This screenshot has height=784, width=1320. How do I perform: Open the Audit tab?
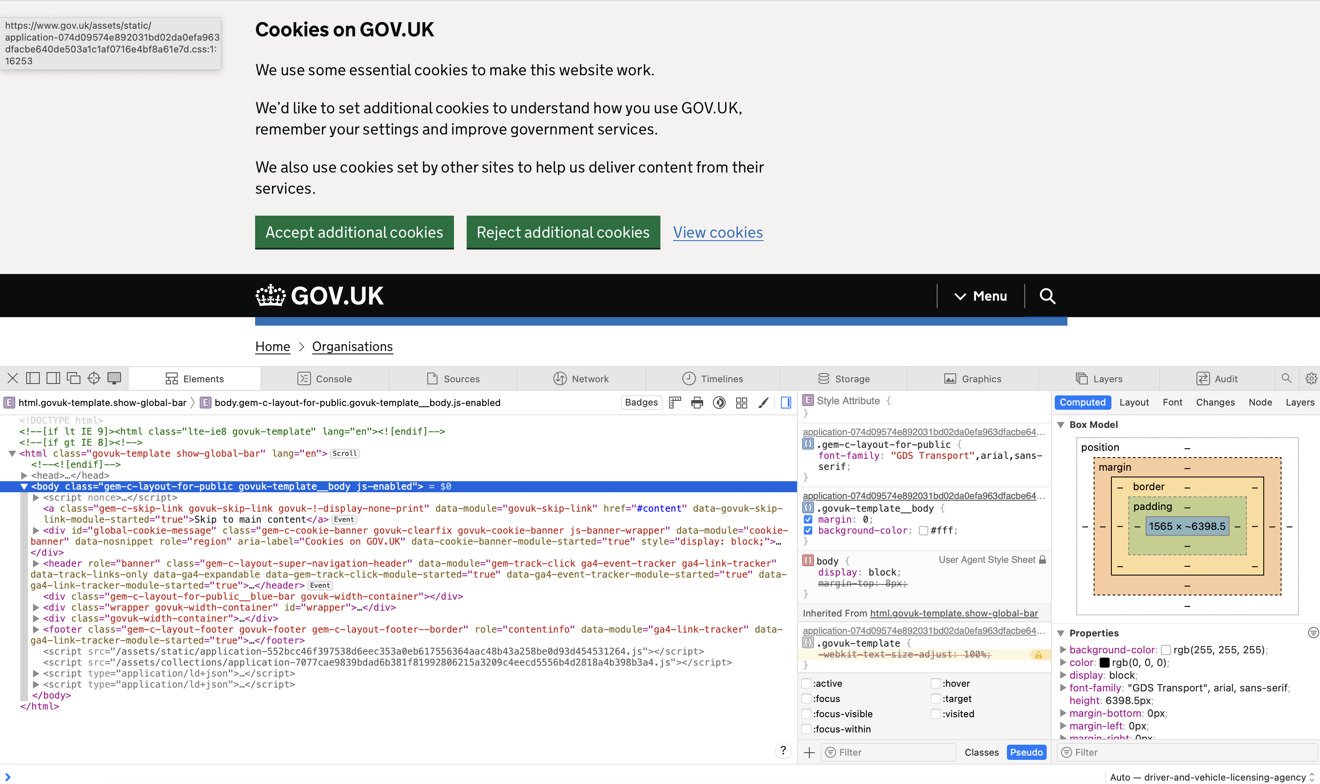1216,379
